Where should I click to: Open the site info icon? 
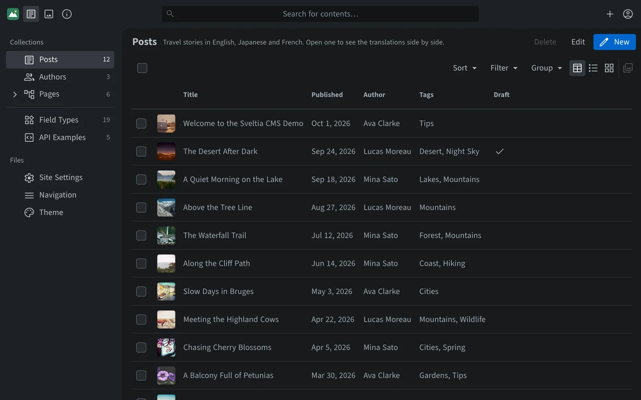pos(67,14)
